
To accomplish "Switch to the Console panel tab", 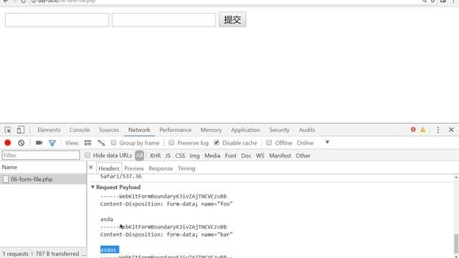I will pos(80,130).
